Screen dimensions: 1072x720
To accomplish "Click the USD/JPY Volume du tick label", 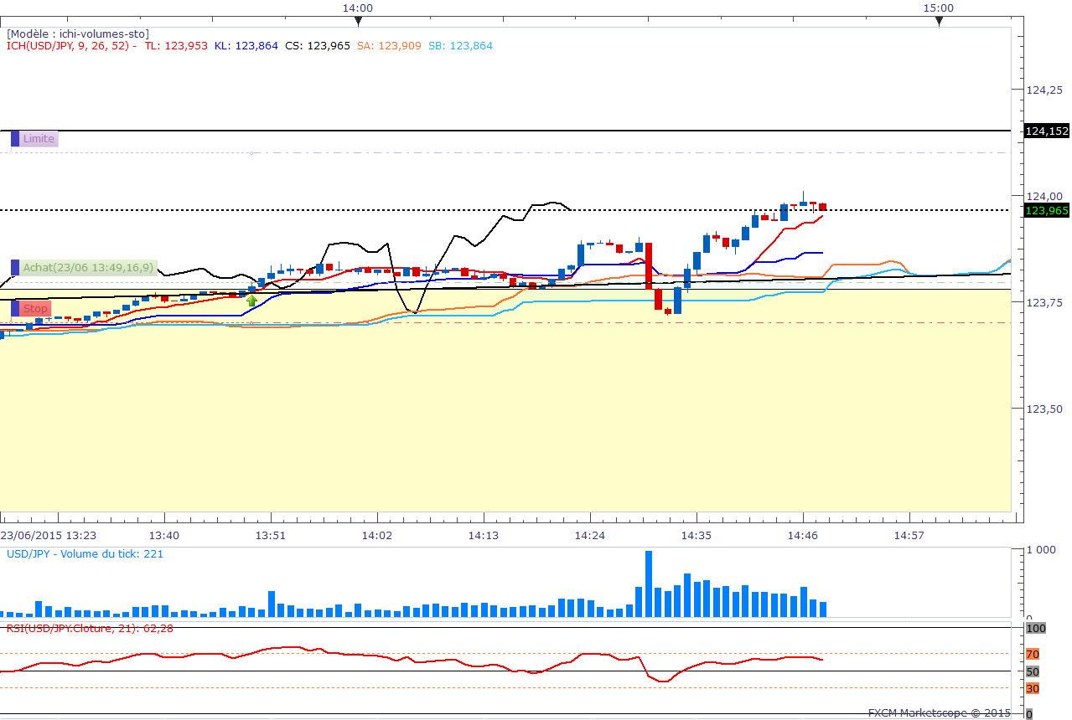I will click(x=85, y=553).
